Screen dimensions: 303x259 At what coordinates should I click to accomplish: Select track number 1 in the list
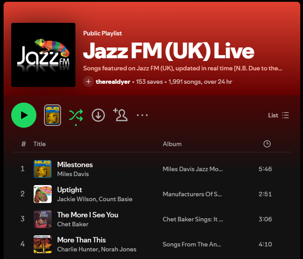point(22,169)
